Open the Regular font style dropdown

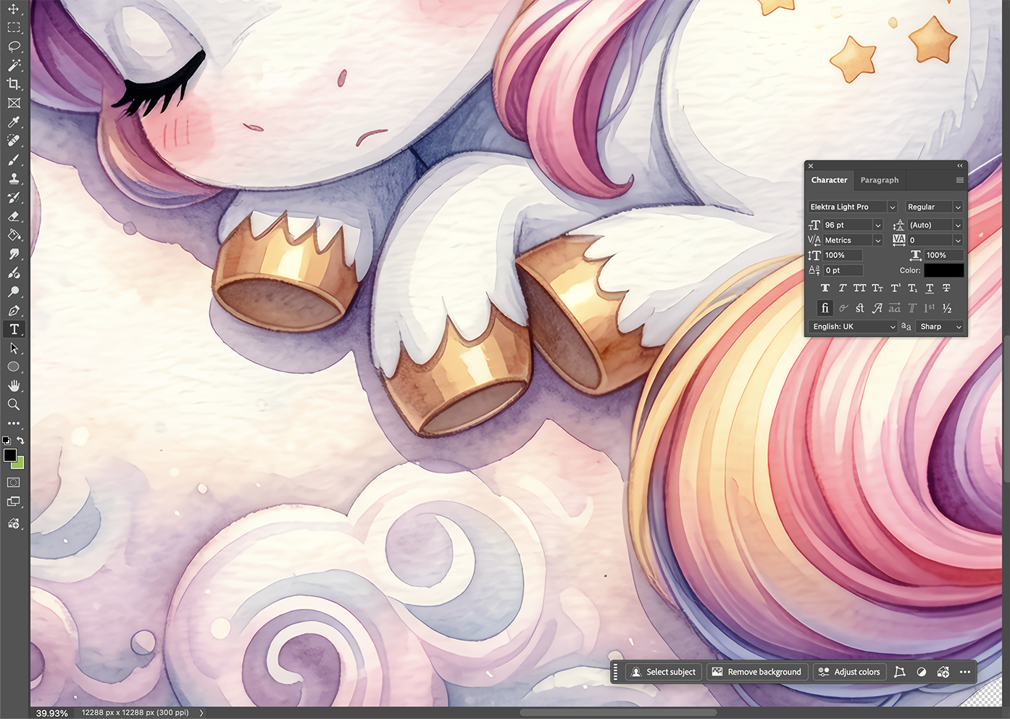pyautogui.click(x=934, y=207)
